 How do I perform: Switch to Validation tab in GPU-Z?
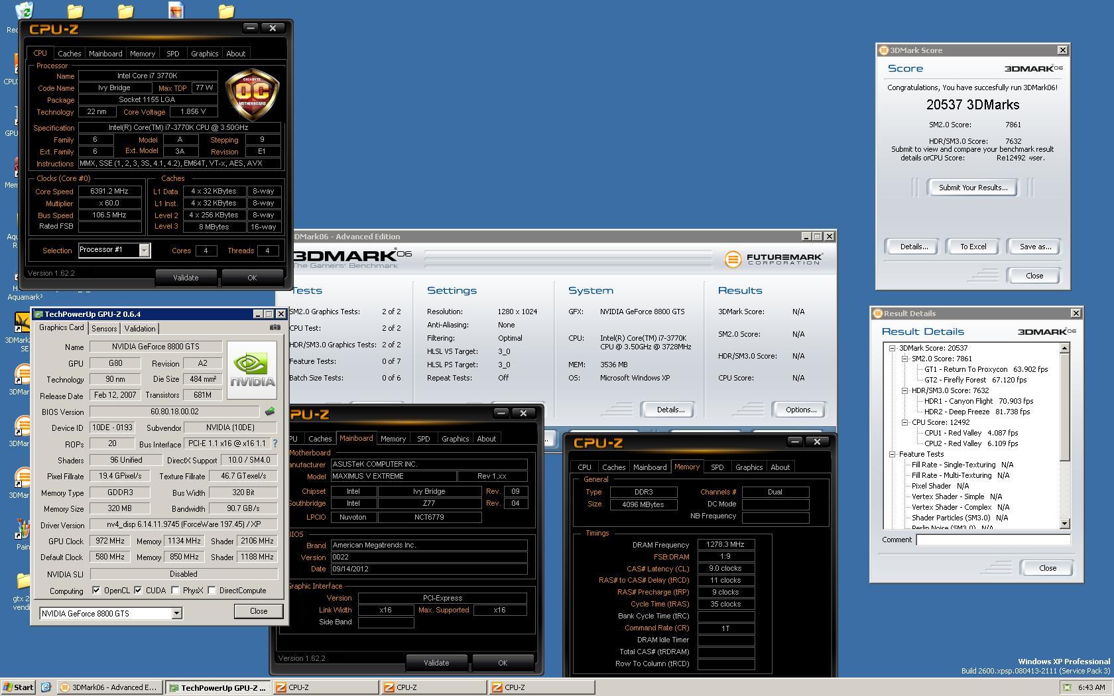tap(140, 328)
